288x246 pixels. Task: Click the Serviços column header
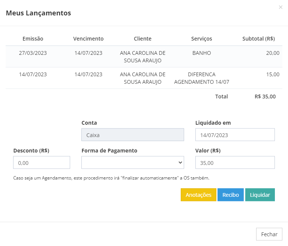201,39
